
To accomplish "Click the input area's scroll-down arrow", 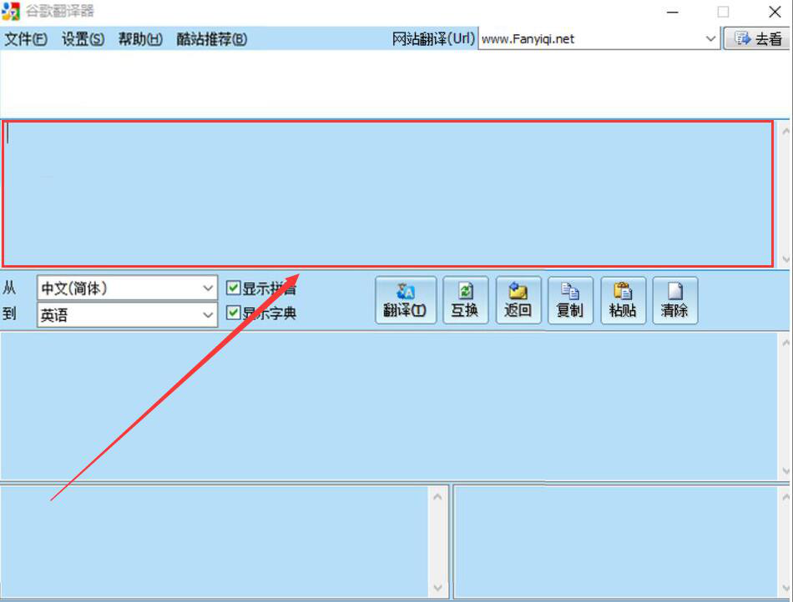I will [785, 259].
